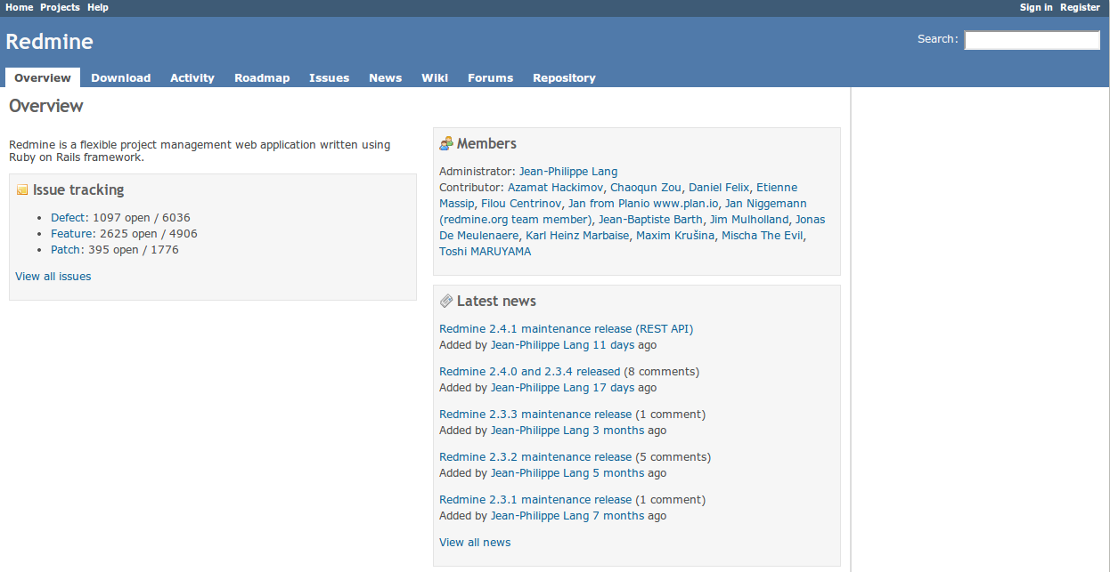Open Redmine 2.4.1 maintenance release news
This screenshot has width=1110, height=572.
click(x=567, y=329)
